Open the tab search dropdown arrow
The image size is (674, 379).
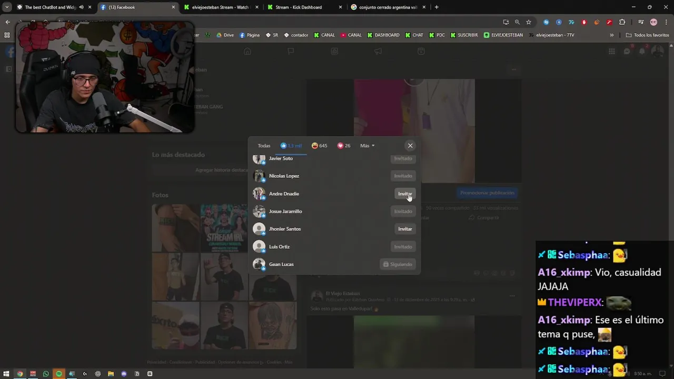7,7
